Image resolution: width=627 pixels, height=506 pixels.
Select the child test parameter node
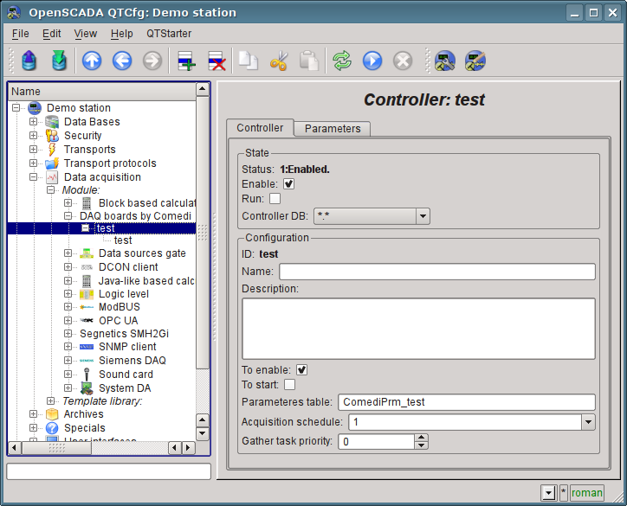pos(123,240)
